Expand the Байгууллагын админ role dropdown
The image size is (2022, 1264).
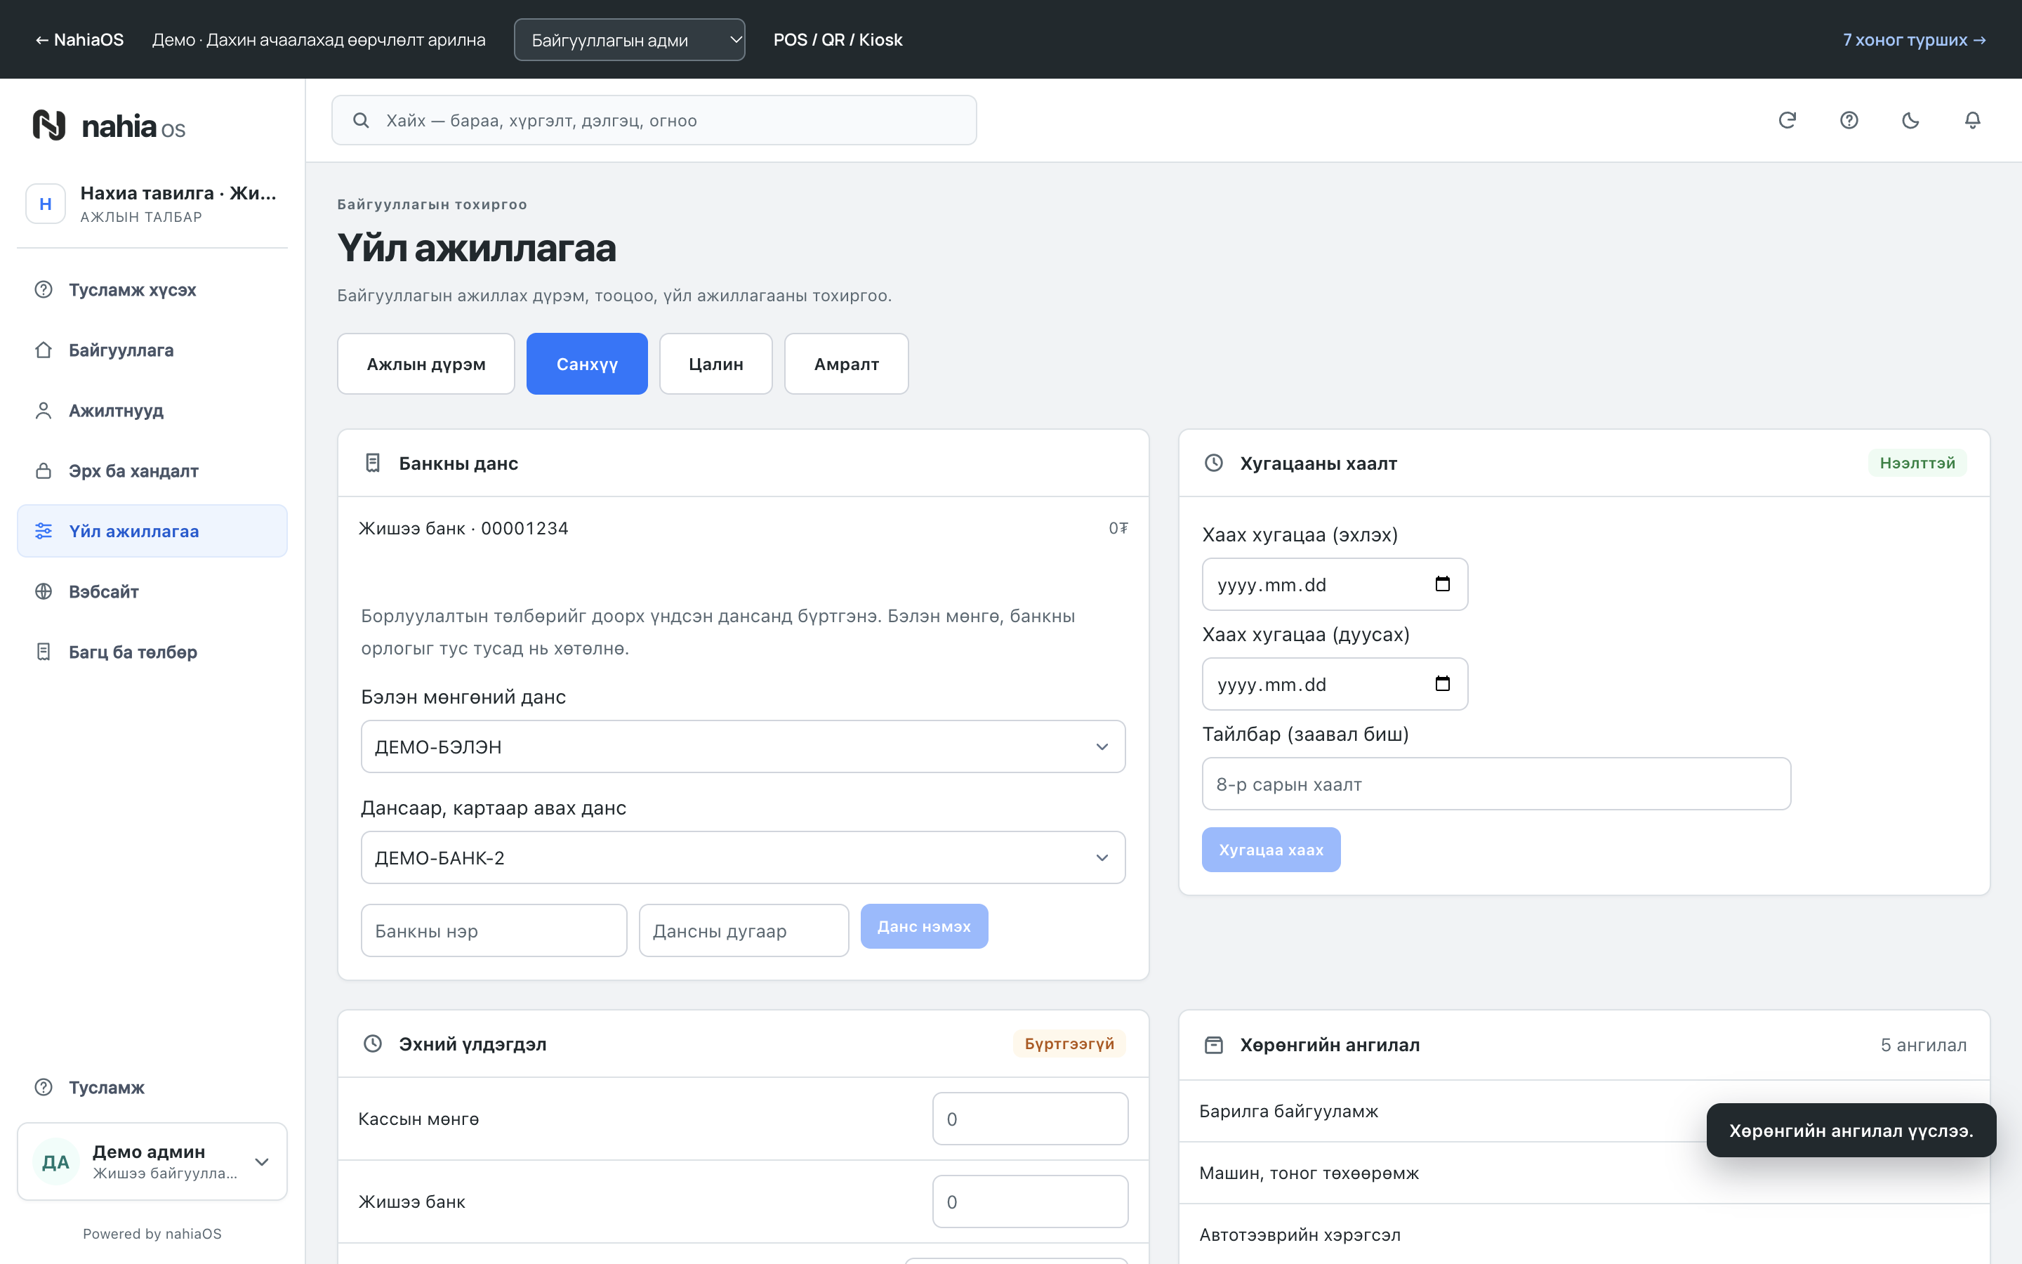[629, 40]
